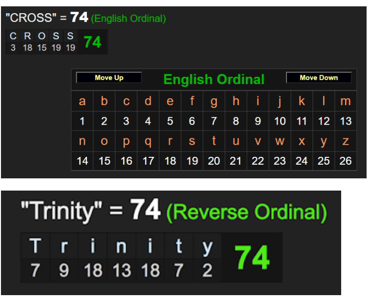Select the value 14 in the cipher table
This screenshot has width=370, height=301.
[x=82, y=161]
